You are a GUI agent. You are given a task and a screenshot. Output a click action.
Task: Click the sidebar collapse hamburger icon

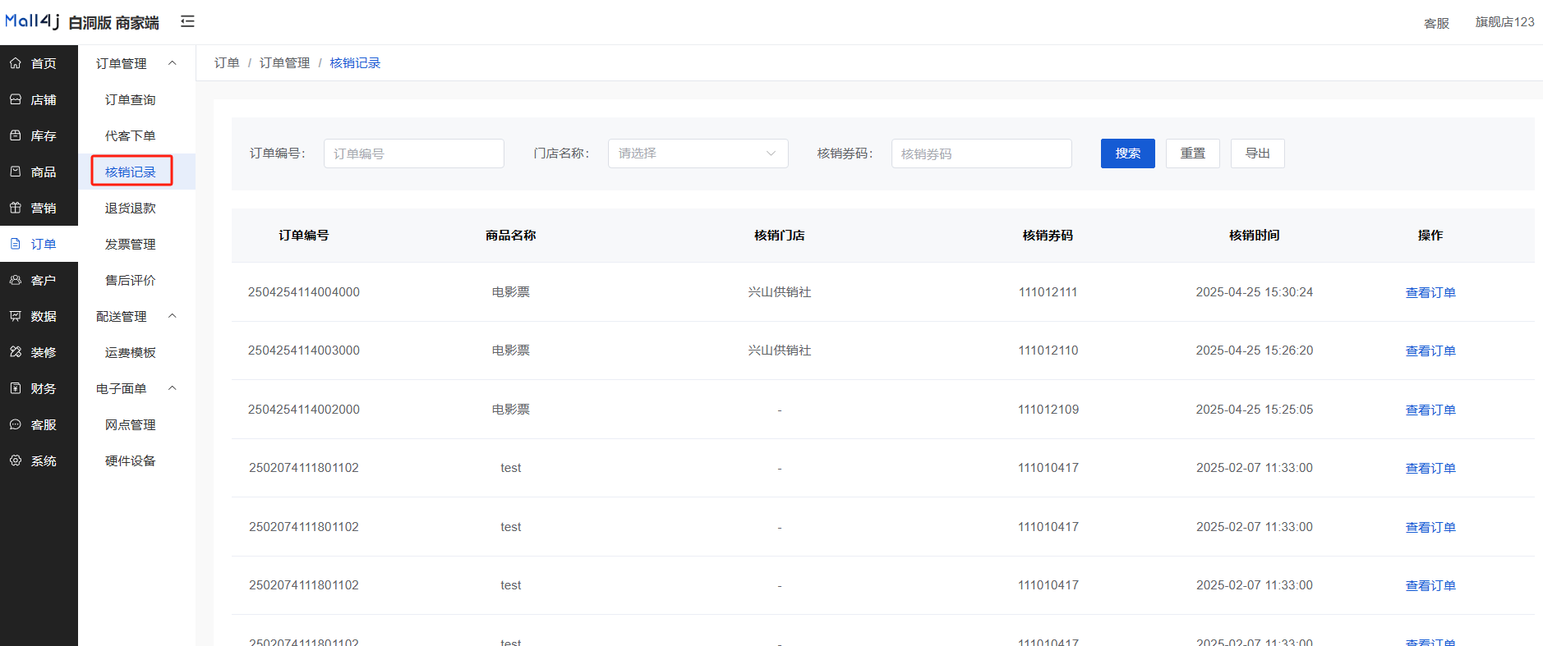pos(187,21)
